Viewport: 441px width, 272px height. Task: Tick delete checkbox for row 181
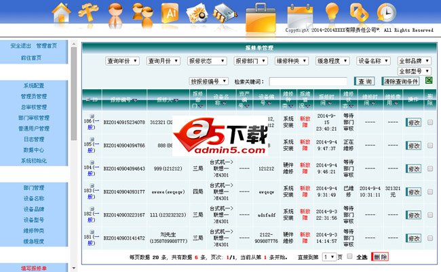[430, 238]
